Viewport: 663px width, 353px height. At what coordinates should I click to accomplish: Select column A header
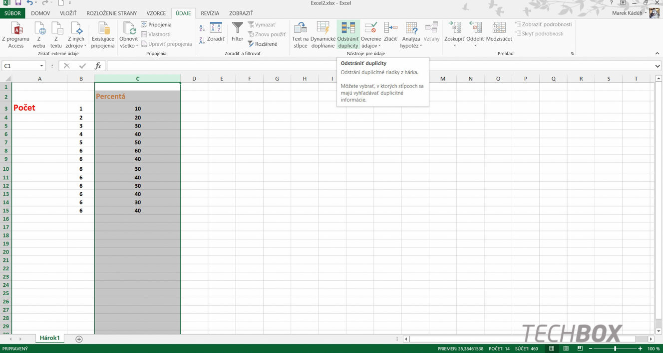pyautogui.click(x=39, y=79)
